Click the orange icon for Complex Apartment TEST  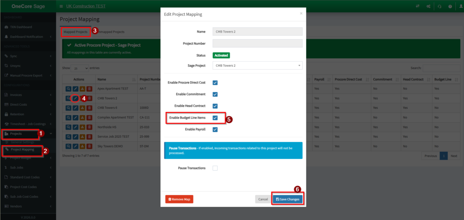(x=82, y=117)
